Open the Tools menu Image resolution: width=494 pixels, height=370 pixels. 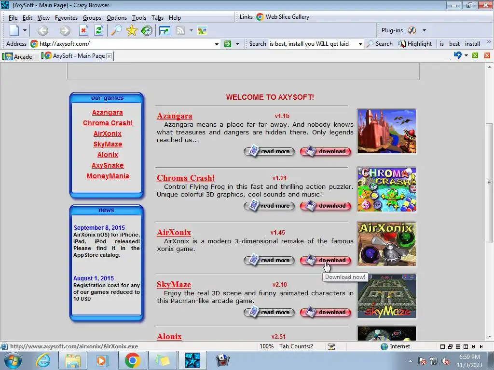pos(139,18)
